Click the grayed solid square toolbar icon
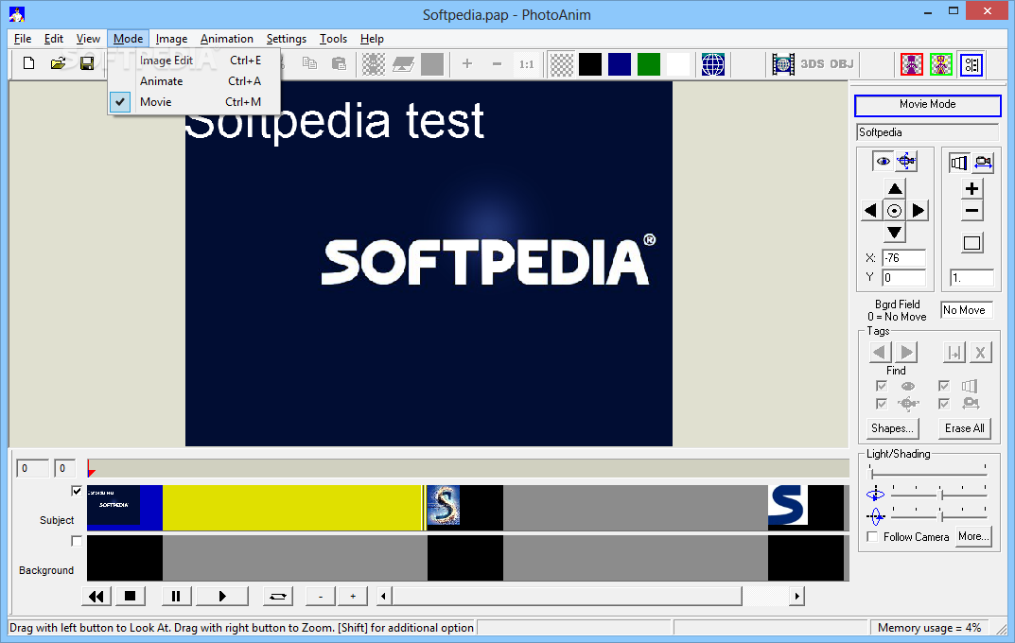The width and height of the screenshot is (1015, 643). [x=431, y=64]
